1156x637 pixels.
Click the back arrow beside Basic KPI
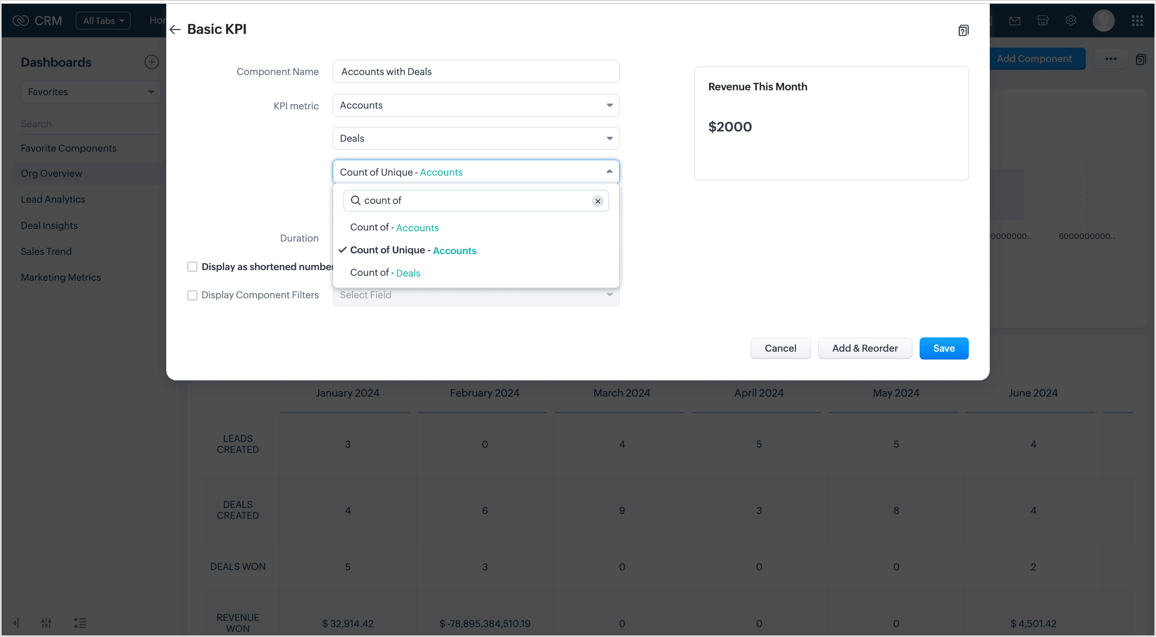coord(175,30)
